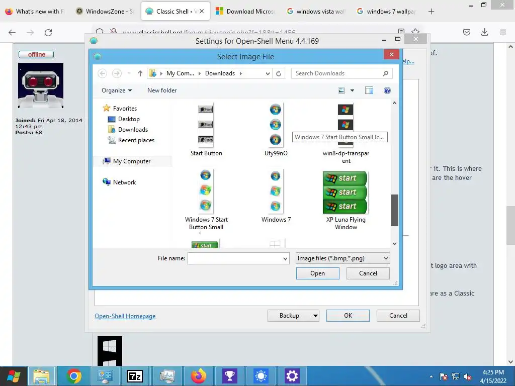The height and width of the screenshot is (386, 515).
Task: Open the Image files type filter dropdown
Action: click(x=342, y=258)
